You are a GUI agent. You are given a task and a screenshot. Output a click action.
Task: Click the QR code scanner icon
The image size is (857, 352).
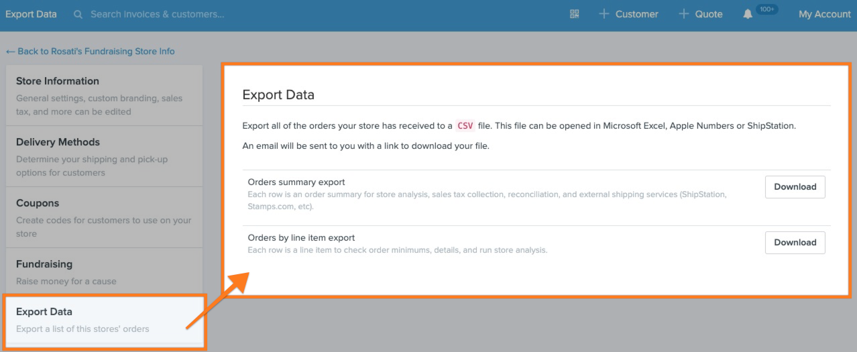point(574,14)
